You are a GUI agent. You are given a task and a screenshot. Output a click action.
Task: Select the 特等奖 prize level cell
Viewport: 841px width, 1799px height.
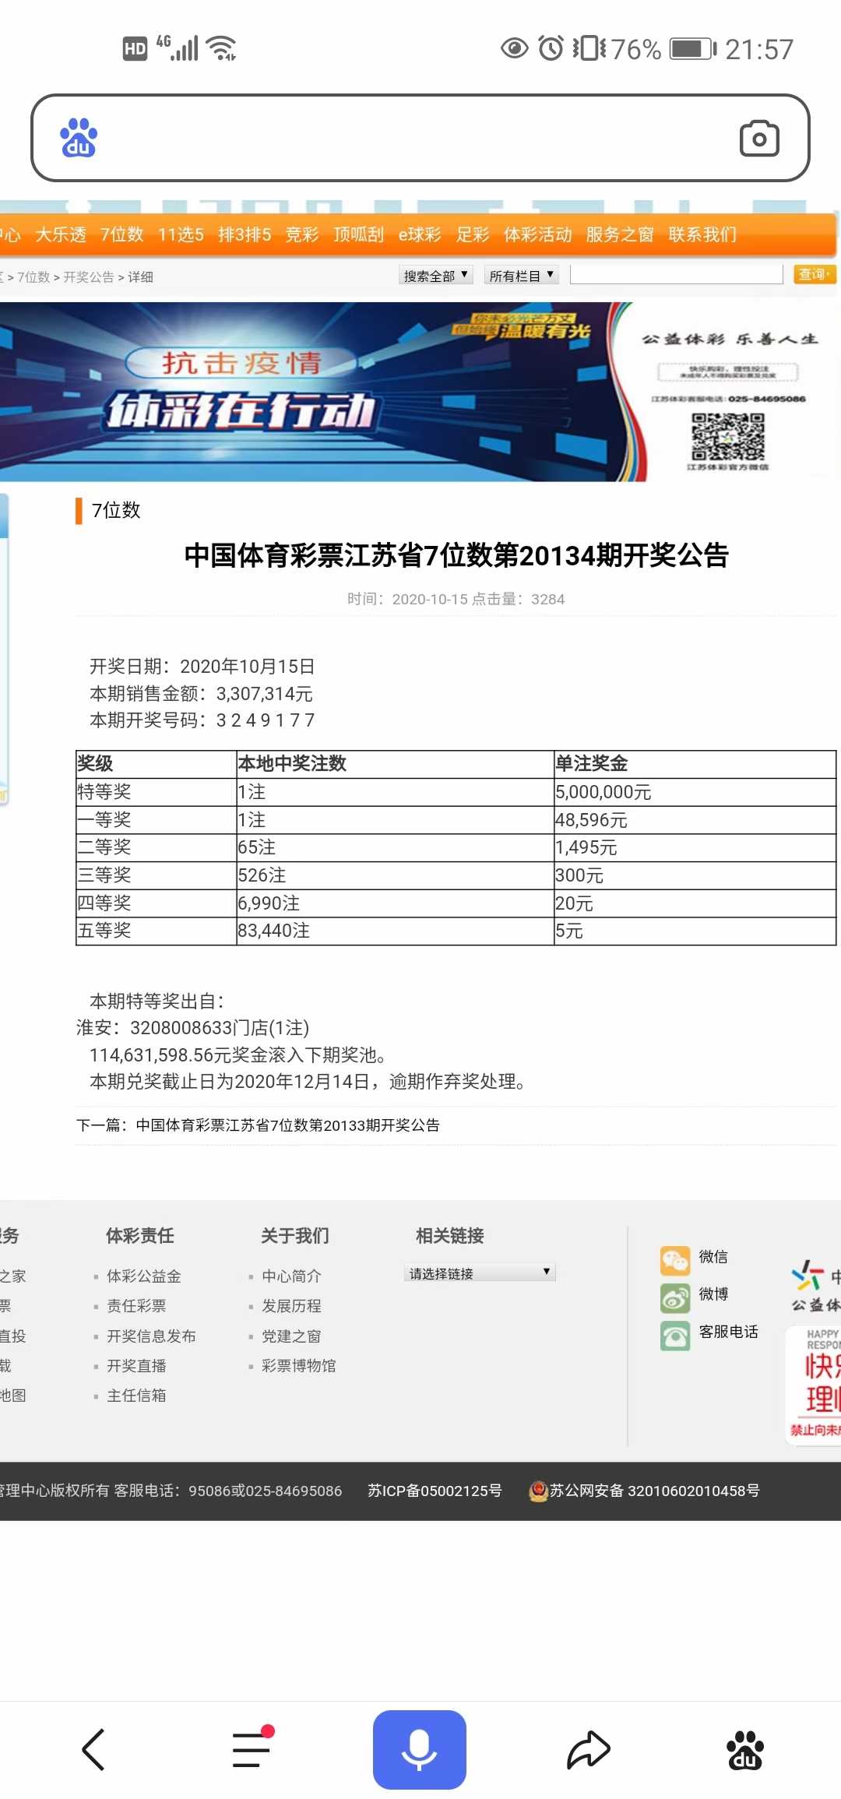click(x=156, y=792)
